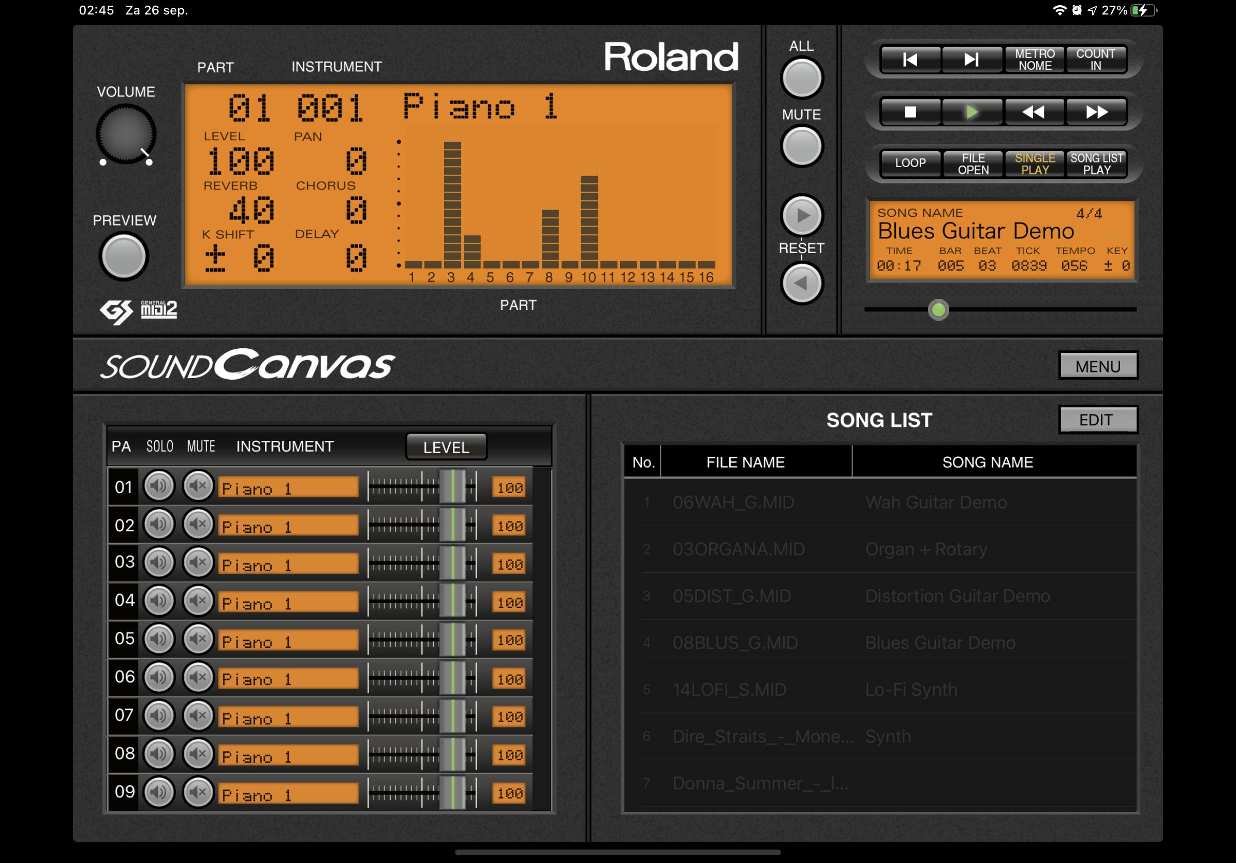Open the FILE OPEN browser
Image resolution: width=1236 pixels, height=863 pixels.
(x=972, y=163)
